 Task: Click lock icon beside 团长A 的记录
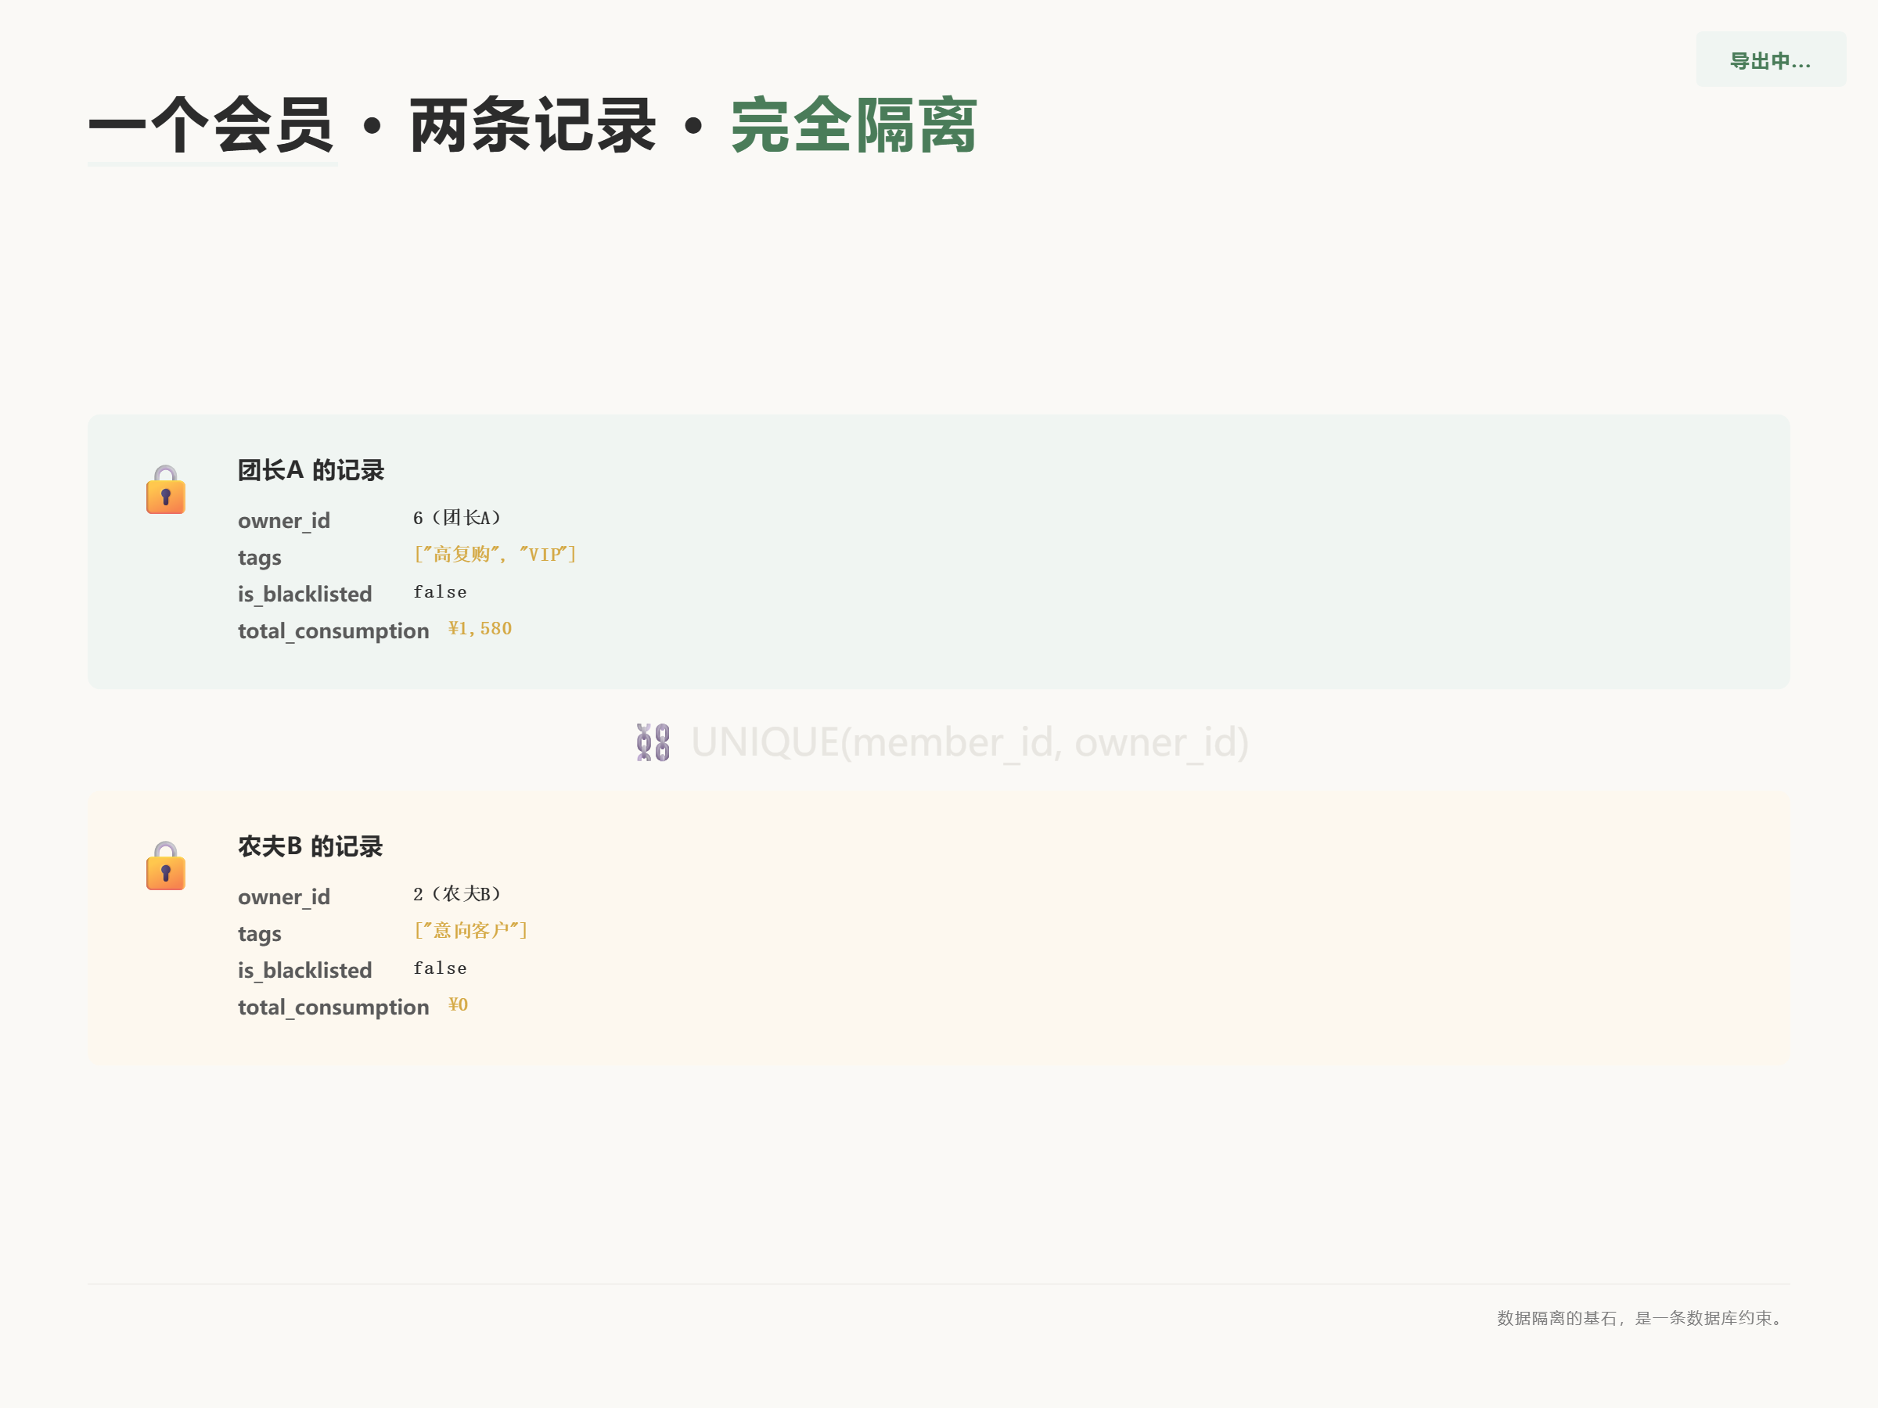[166, 490]
